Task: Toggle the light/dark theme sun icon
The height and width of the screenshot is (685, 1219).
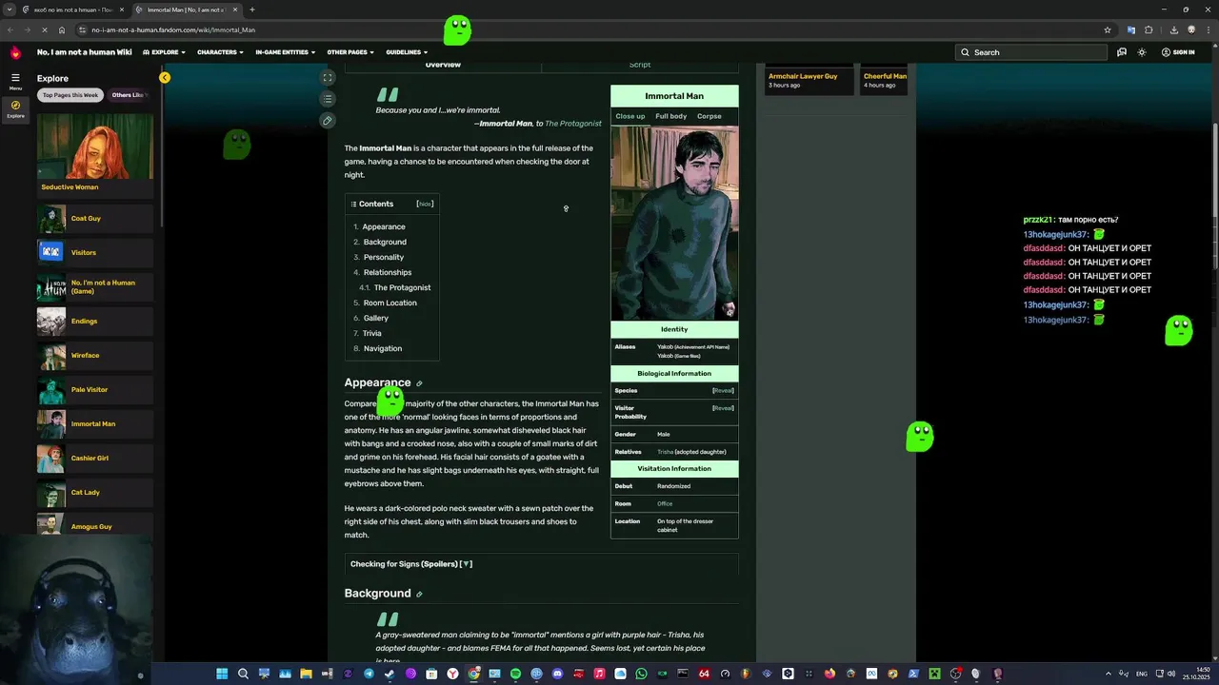Action: click(x=1142, y=52)
